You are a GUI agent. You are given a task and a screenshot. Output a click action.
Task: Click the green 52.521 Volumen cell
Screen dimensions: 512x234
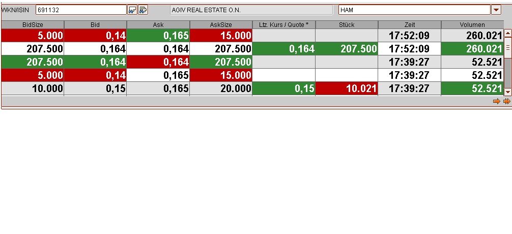point(472,89)
